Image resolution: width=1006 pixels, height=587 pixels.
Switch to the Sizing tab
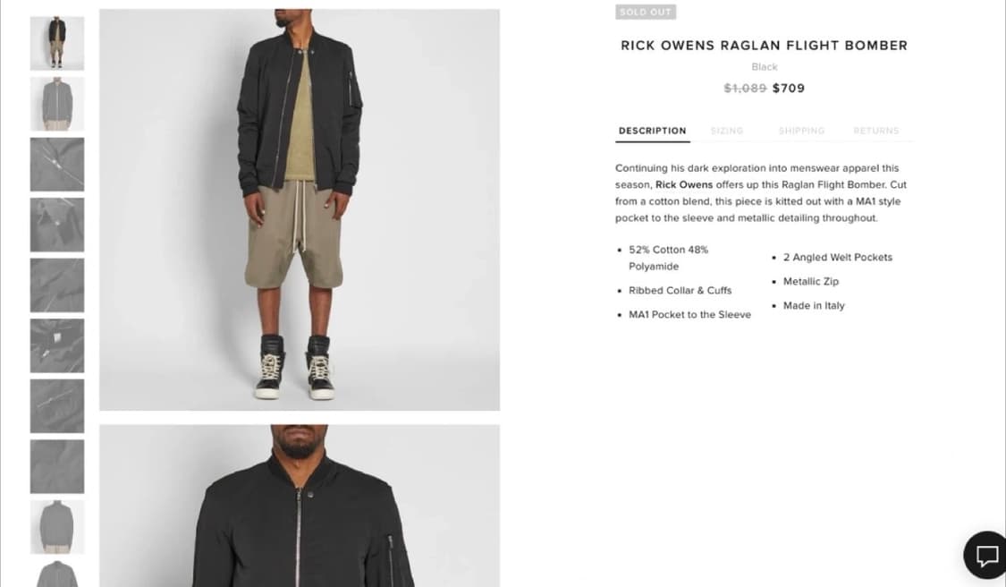pos(727,131)
